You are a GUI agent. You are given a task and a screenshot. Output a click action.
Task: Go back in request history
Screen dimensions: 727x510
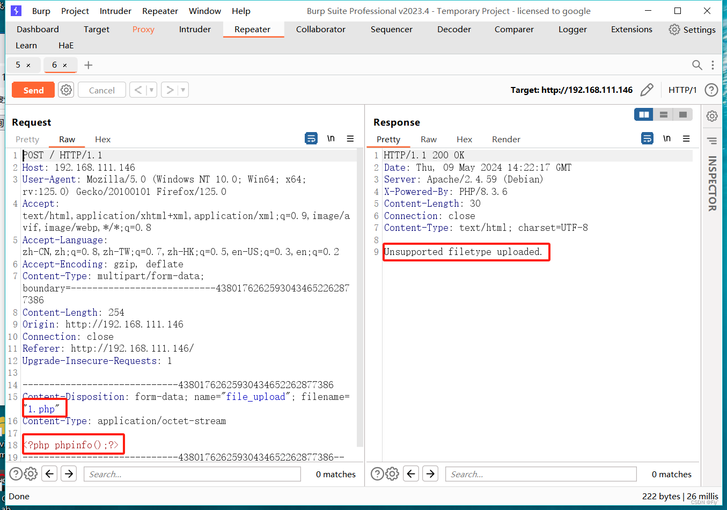coord(138,90)
